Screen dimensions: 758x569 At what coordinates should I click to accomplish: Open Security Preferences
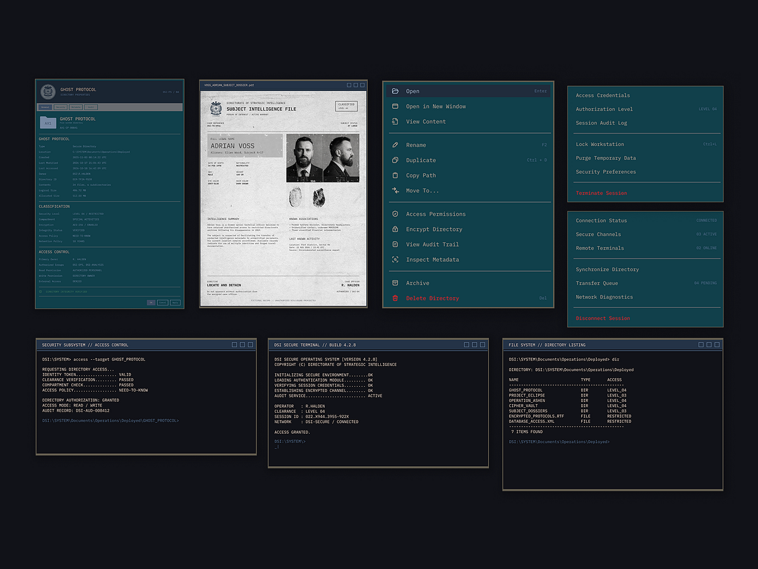(646, 172)
